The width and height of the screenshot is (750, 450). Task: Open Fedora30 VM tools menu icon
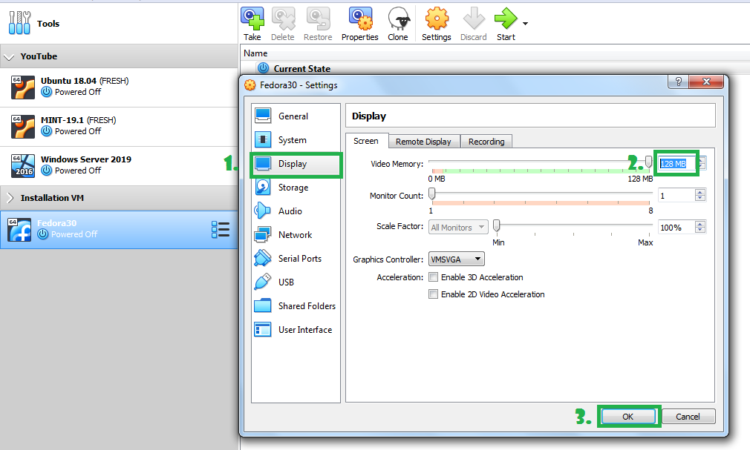coord(221,230)
